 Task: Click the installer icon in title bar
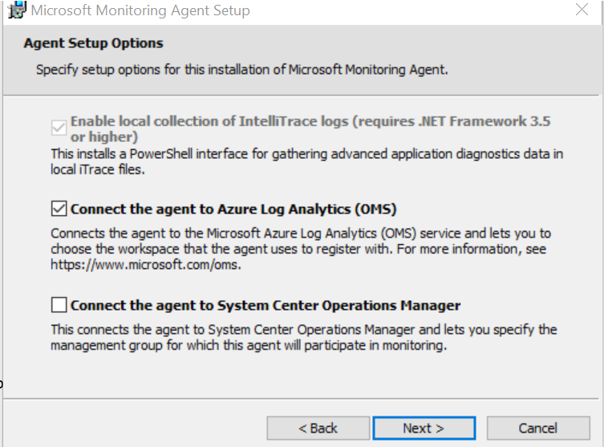14,10
